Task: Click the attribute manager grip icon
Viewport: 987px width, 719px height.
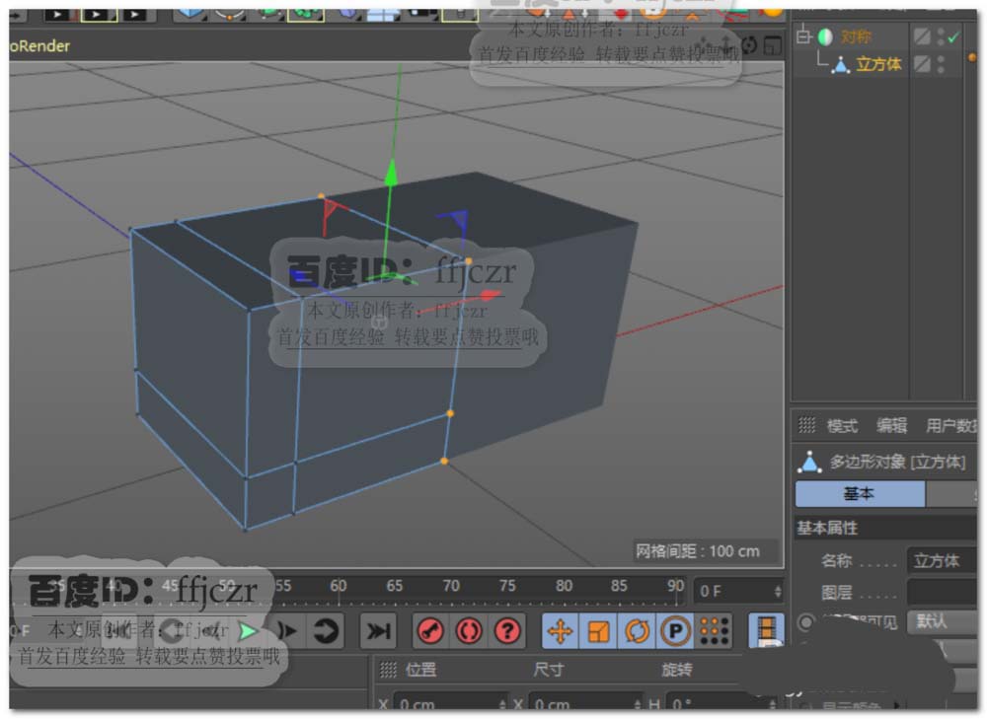Action: pos(807,426)
